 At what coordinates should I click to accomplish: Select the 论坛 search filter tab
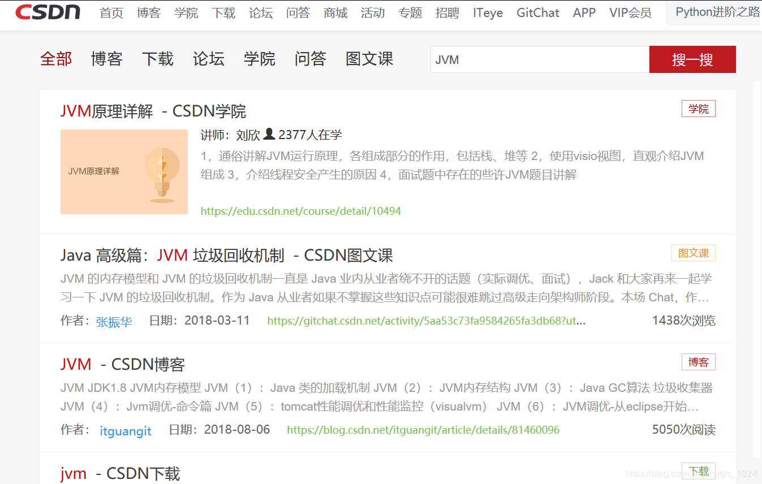click(209, 59)
